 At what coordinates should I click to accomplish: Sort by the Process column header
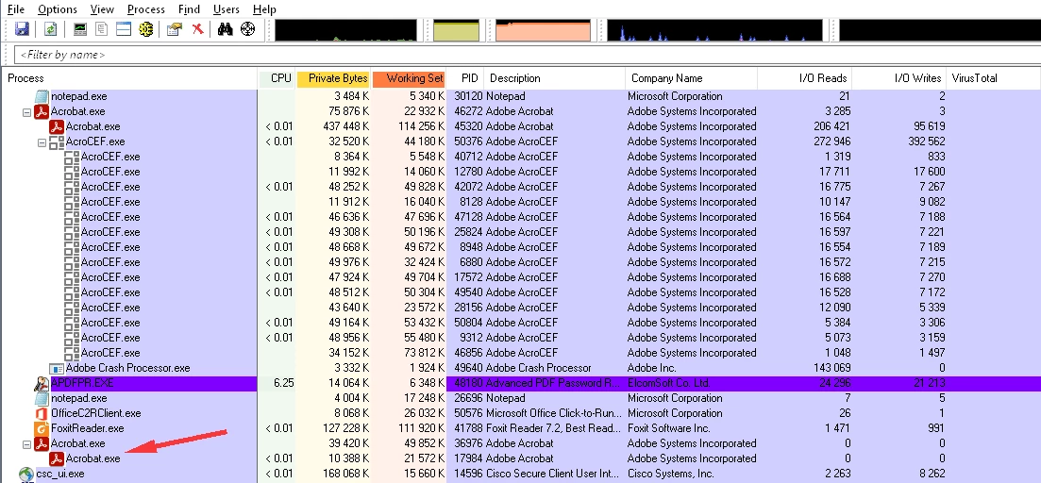click(129, 78)
